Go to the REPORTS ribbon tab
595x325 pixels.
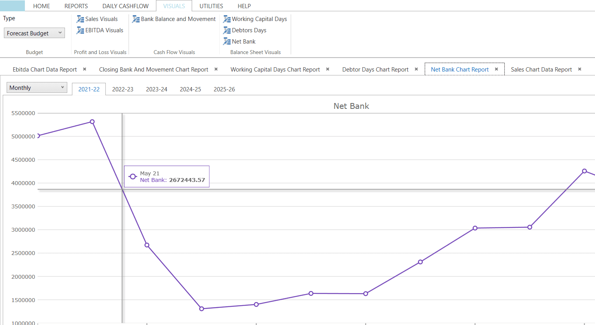tap(76, 6)
